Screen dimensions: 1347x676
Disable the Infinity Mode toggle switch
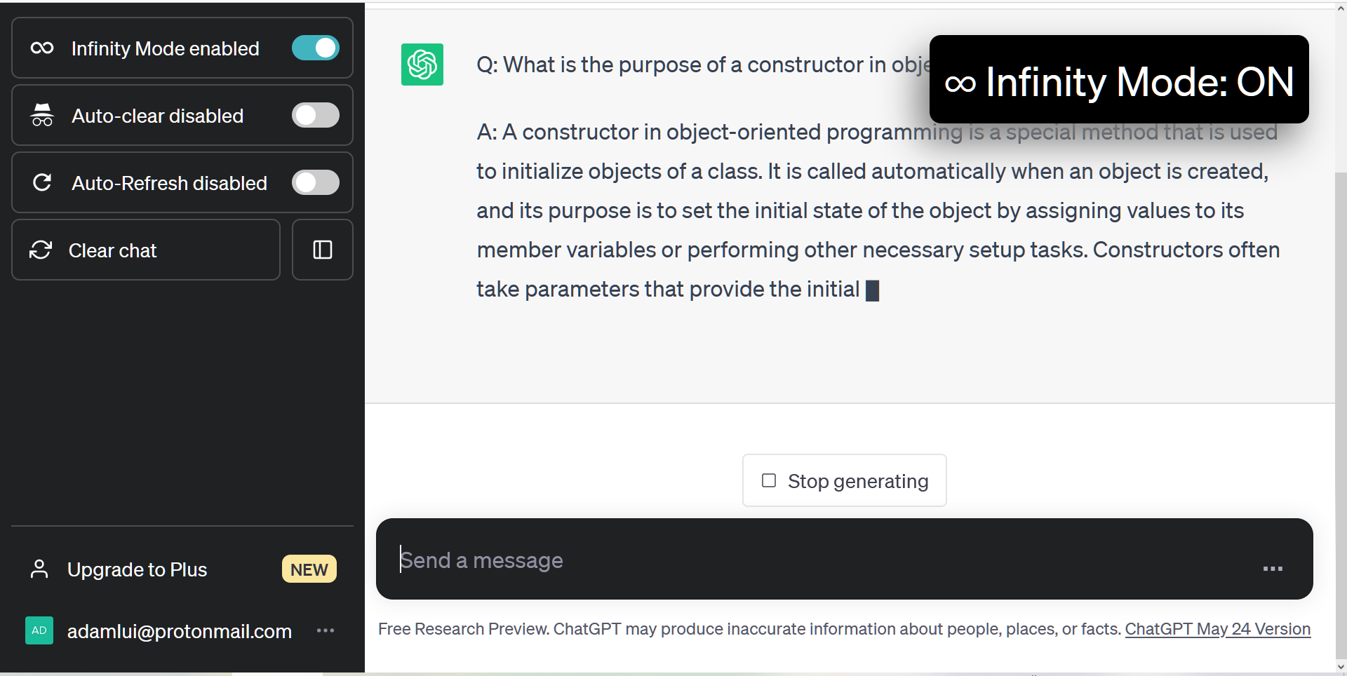(x=315, y=48)
